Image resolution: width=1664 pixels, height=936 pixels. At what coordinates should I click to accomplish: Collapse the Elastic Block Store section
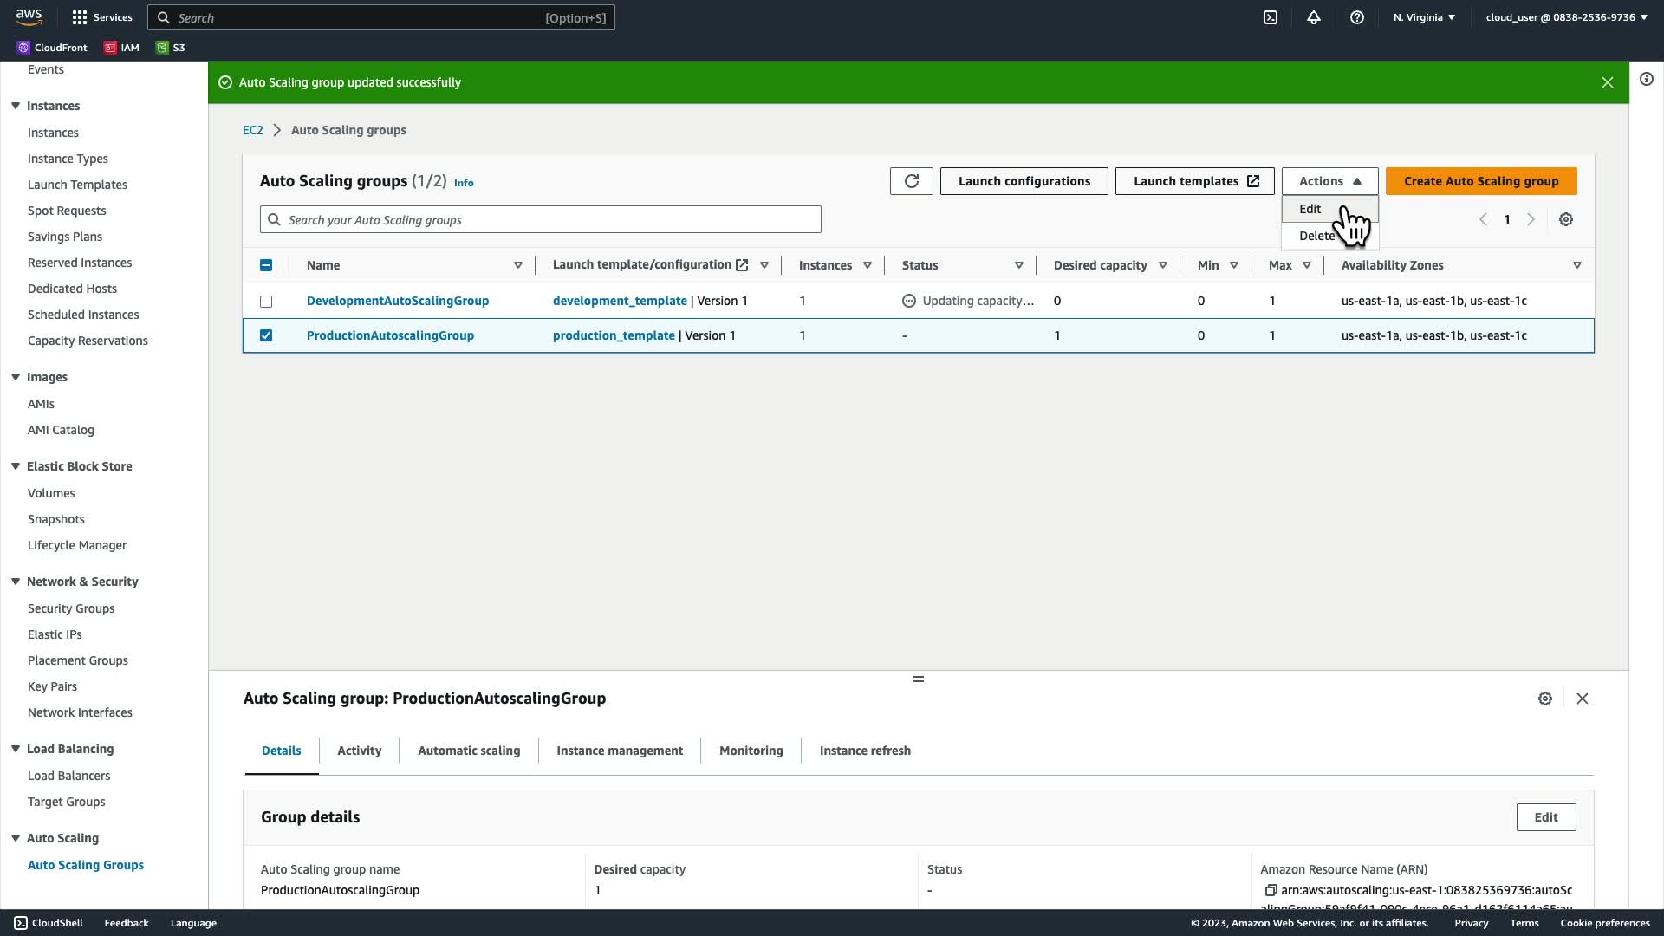(16, 466)
